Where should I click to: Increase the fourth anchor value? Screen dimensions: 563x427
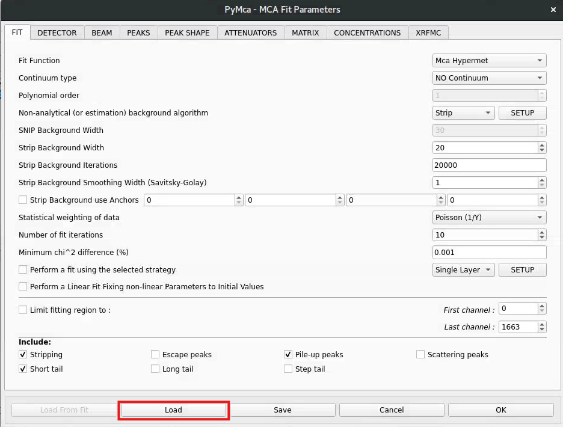coord(542,197)
